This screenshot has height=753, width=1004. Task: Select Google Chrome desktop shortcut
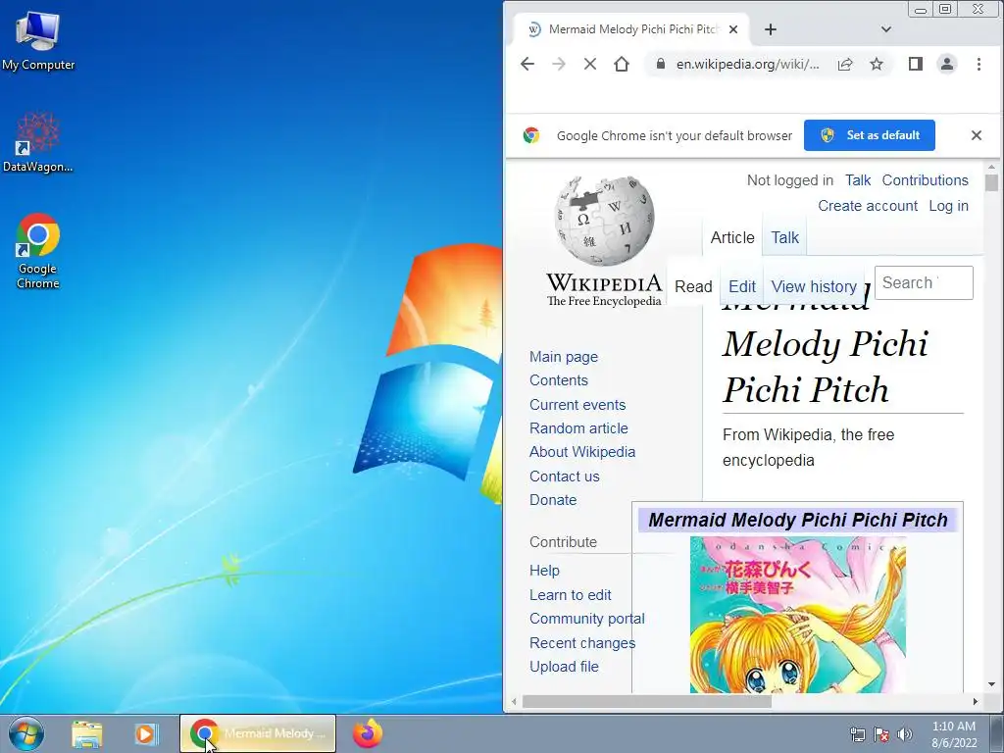(38, 251)
